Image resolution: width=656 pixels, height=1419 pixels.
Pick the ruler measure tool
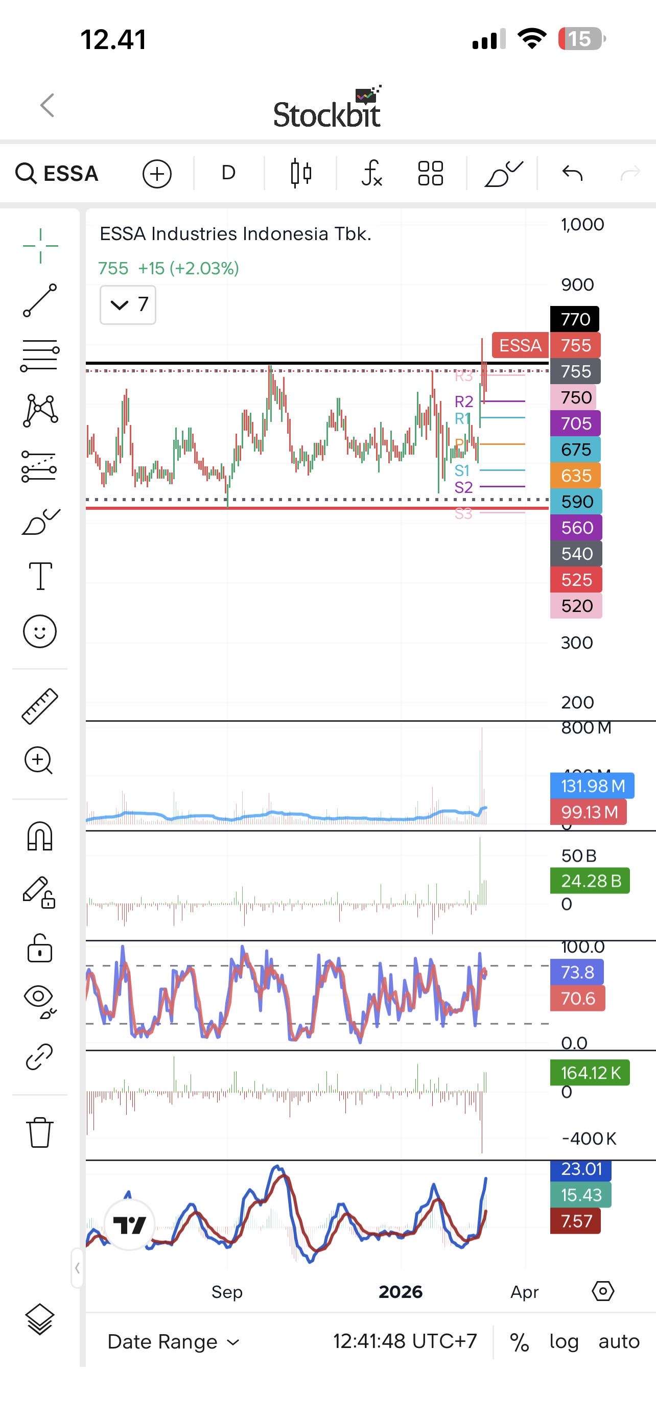pos(40,705)
